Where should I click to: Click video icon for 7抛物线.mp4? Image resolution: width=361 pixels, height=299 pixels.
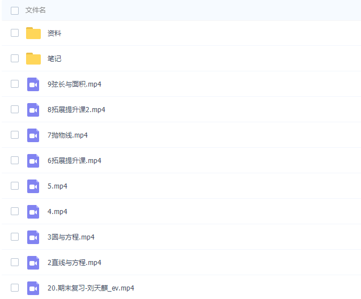pyautogui.click(x=33, y=135)
